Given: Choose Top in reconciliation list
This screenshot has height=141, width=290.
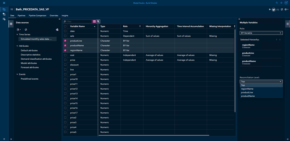Looking at the screenshot, I should 261,85.
